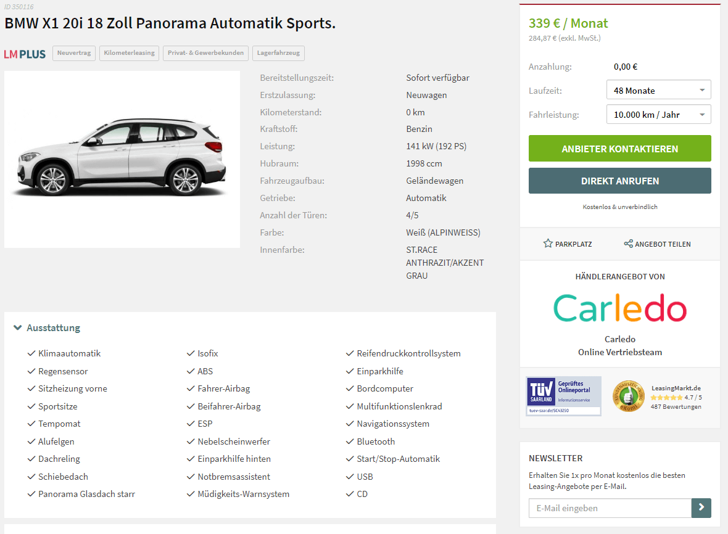728x534 pixels.
Task: Open the 487 Bewertungen rating link
Action: coord(676,407)
